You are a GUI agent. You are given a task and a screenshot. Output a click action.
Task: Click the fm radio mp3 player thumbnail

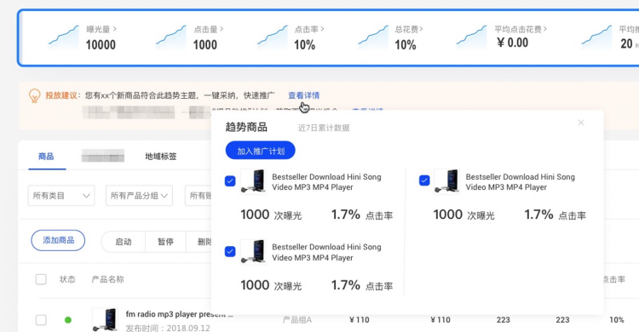105,320
